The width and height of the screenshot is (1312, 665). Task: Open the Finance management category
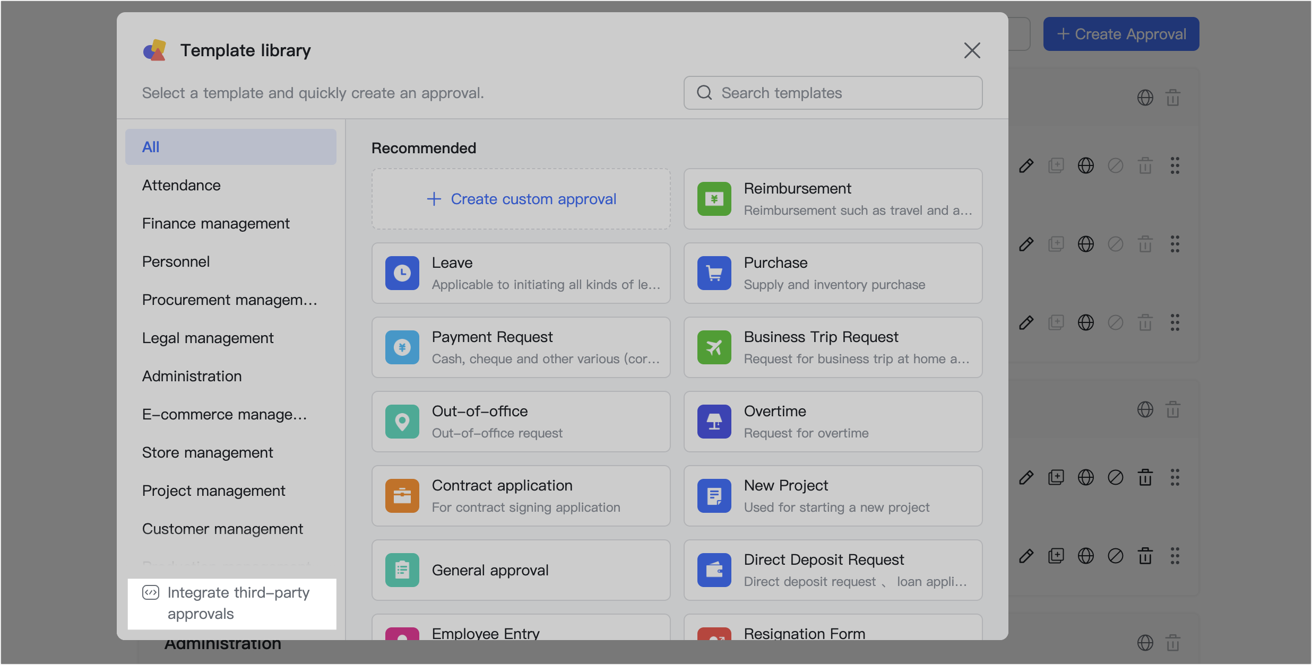(x=215, y=223)
